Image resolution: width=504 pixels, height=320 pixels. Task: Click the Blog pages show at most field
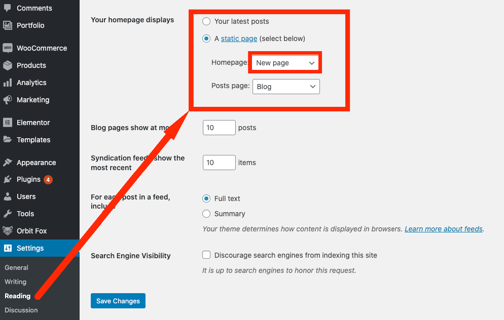coord(219,128)
